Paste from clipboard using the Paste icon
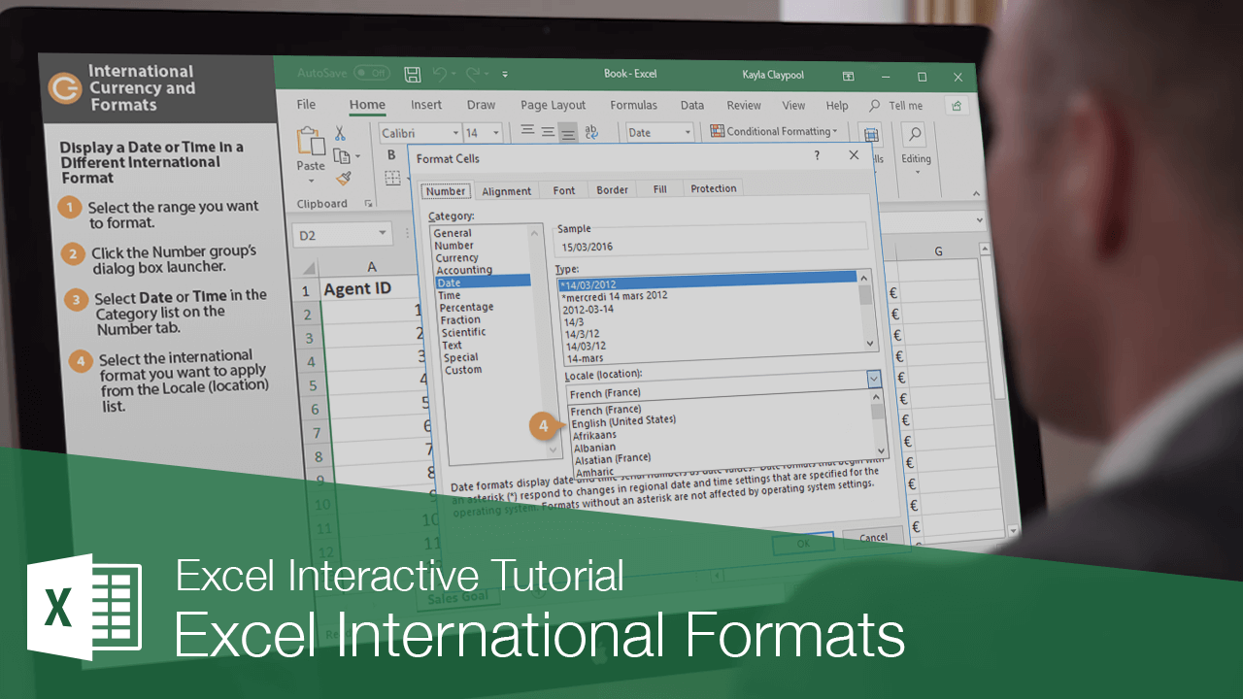This screenshot has height=699, width=1243. (x=311, y=143)
